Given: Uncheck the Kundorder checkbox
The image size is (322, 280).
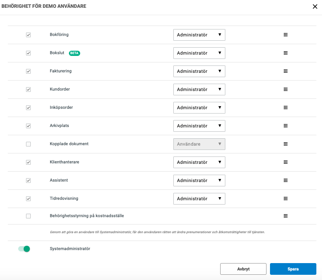Looking at the screenshot, I should coord(28,90).
